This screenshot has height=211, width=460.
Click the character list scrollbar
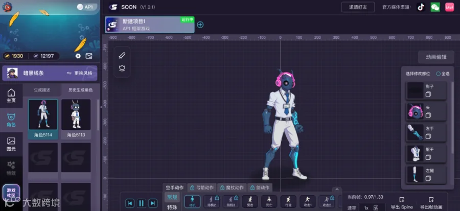coord(98,115)
